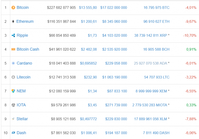Click supply 38 739 142 811 XRP

point(151,35)
